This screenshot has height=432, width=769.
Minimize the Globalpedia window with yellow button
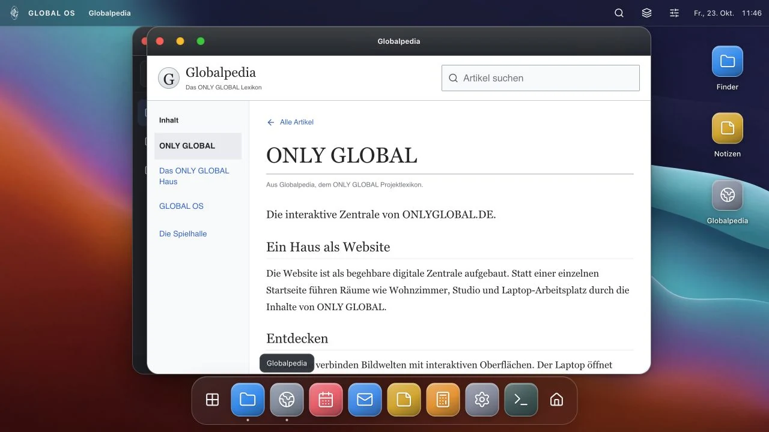[180, 41]
